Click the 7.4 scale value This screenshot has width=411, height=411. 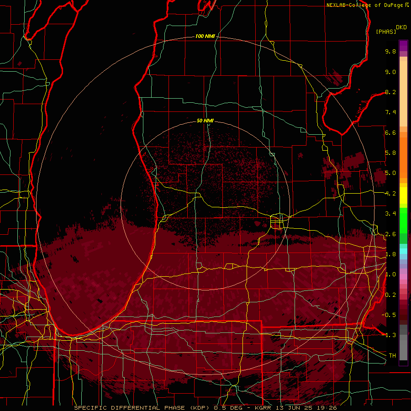coord(390,112)
